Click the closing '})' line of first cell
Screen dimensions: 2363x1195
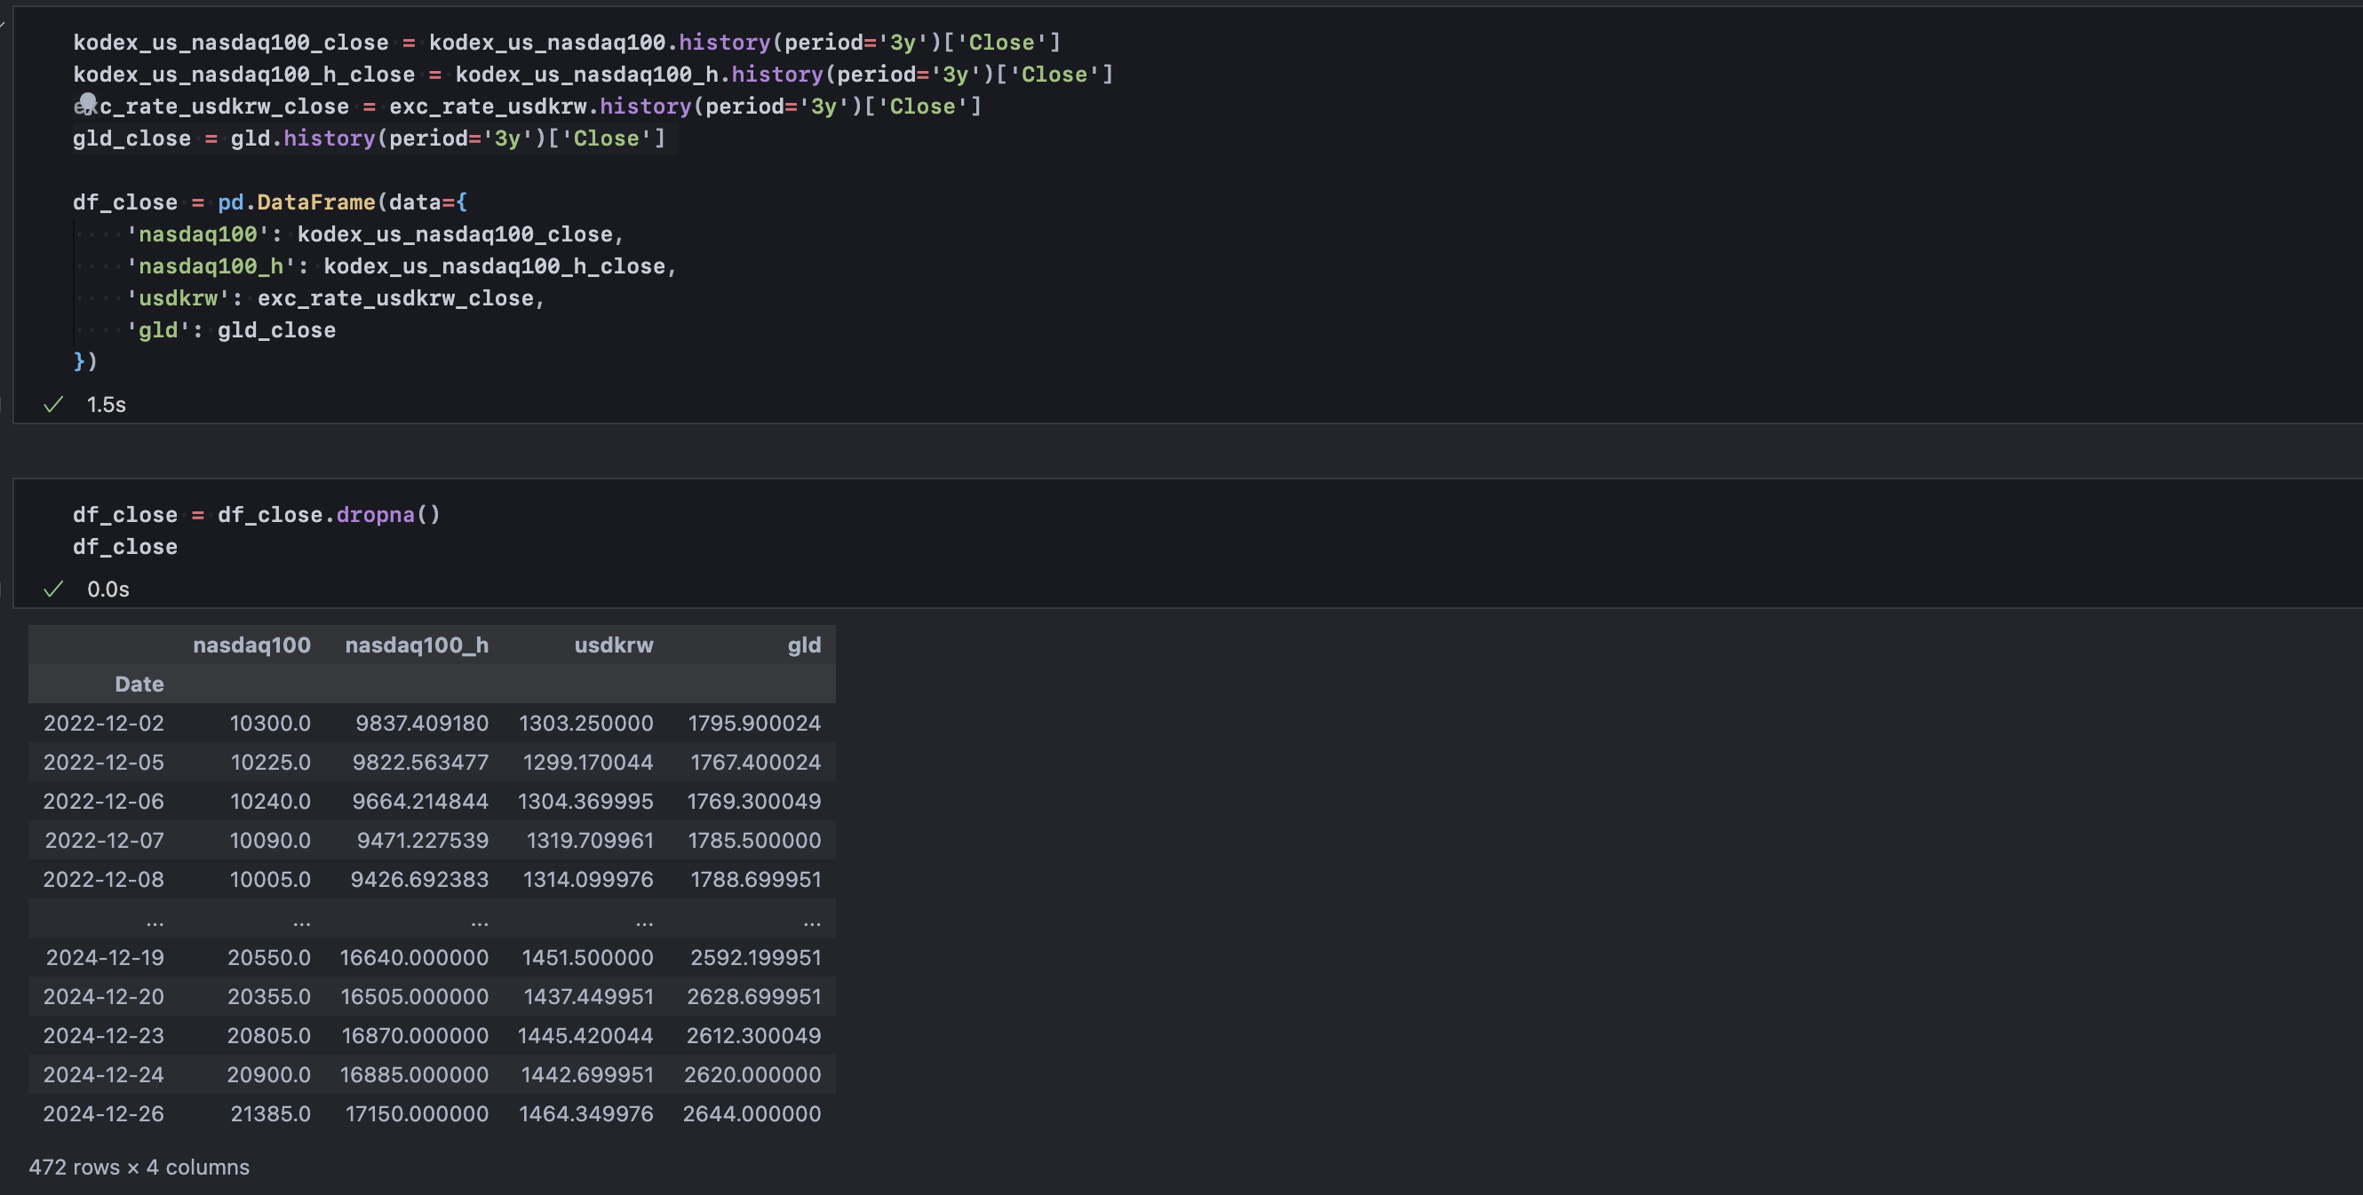coord(85,361)
